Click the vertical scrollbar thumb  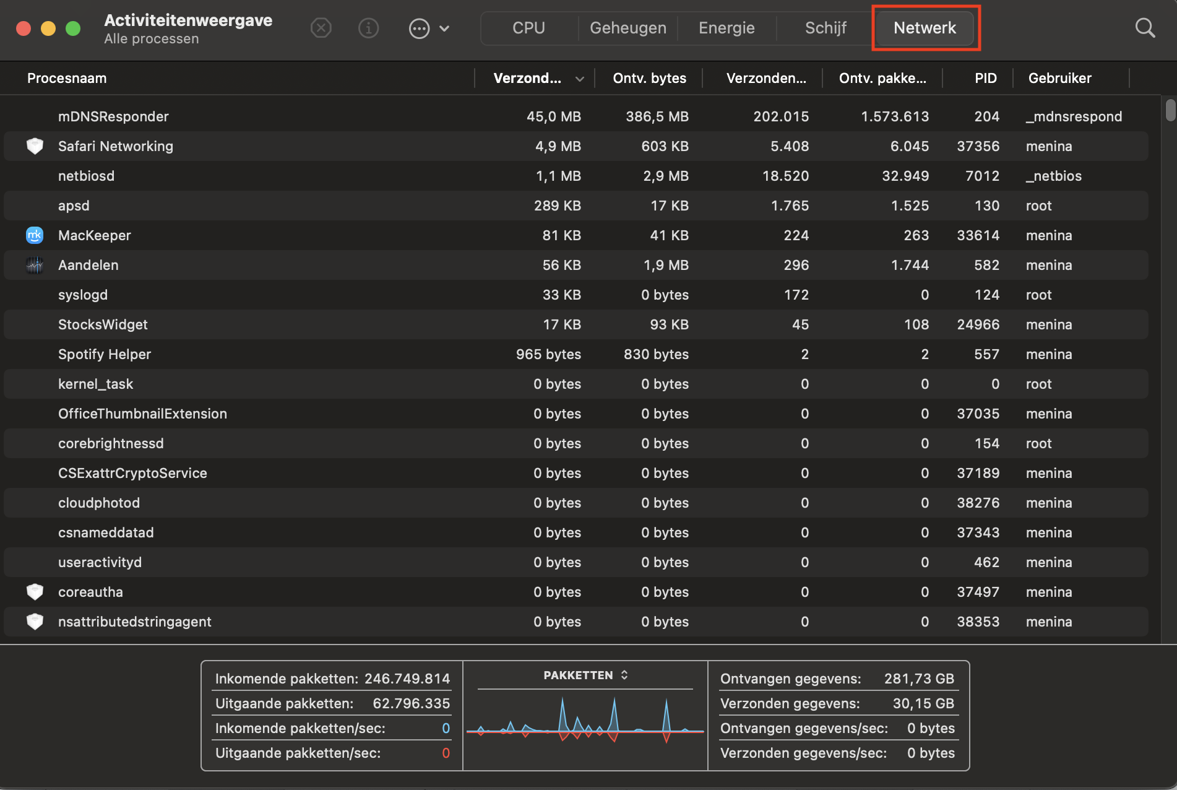coord(1170,110)
